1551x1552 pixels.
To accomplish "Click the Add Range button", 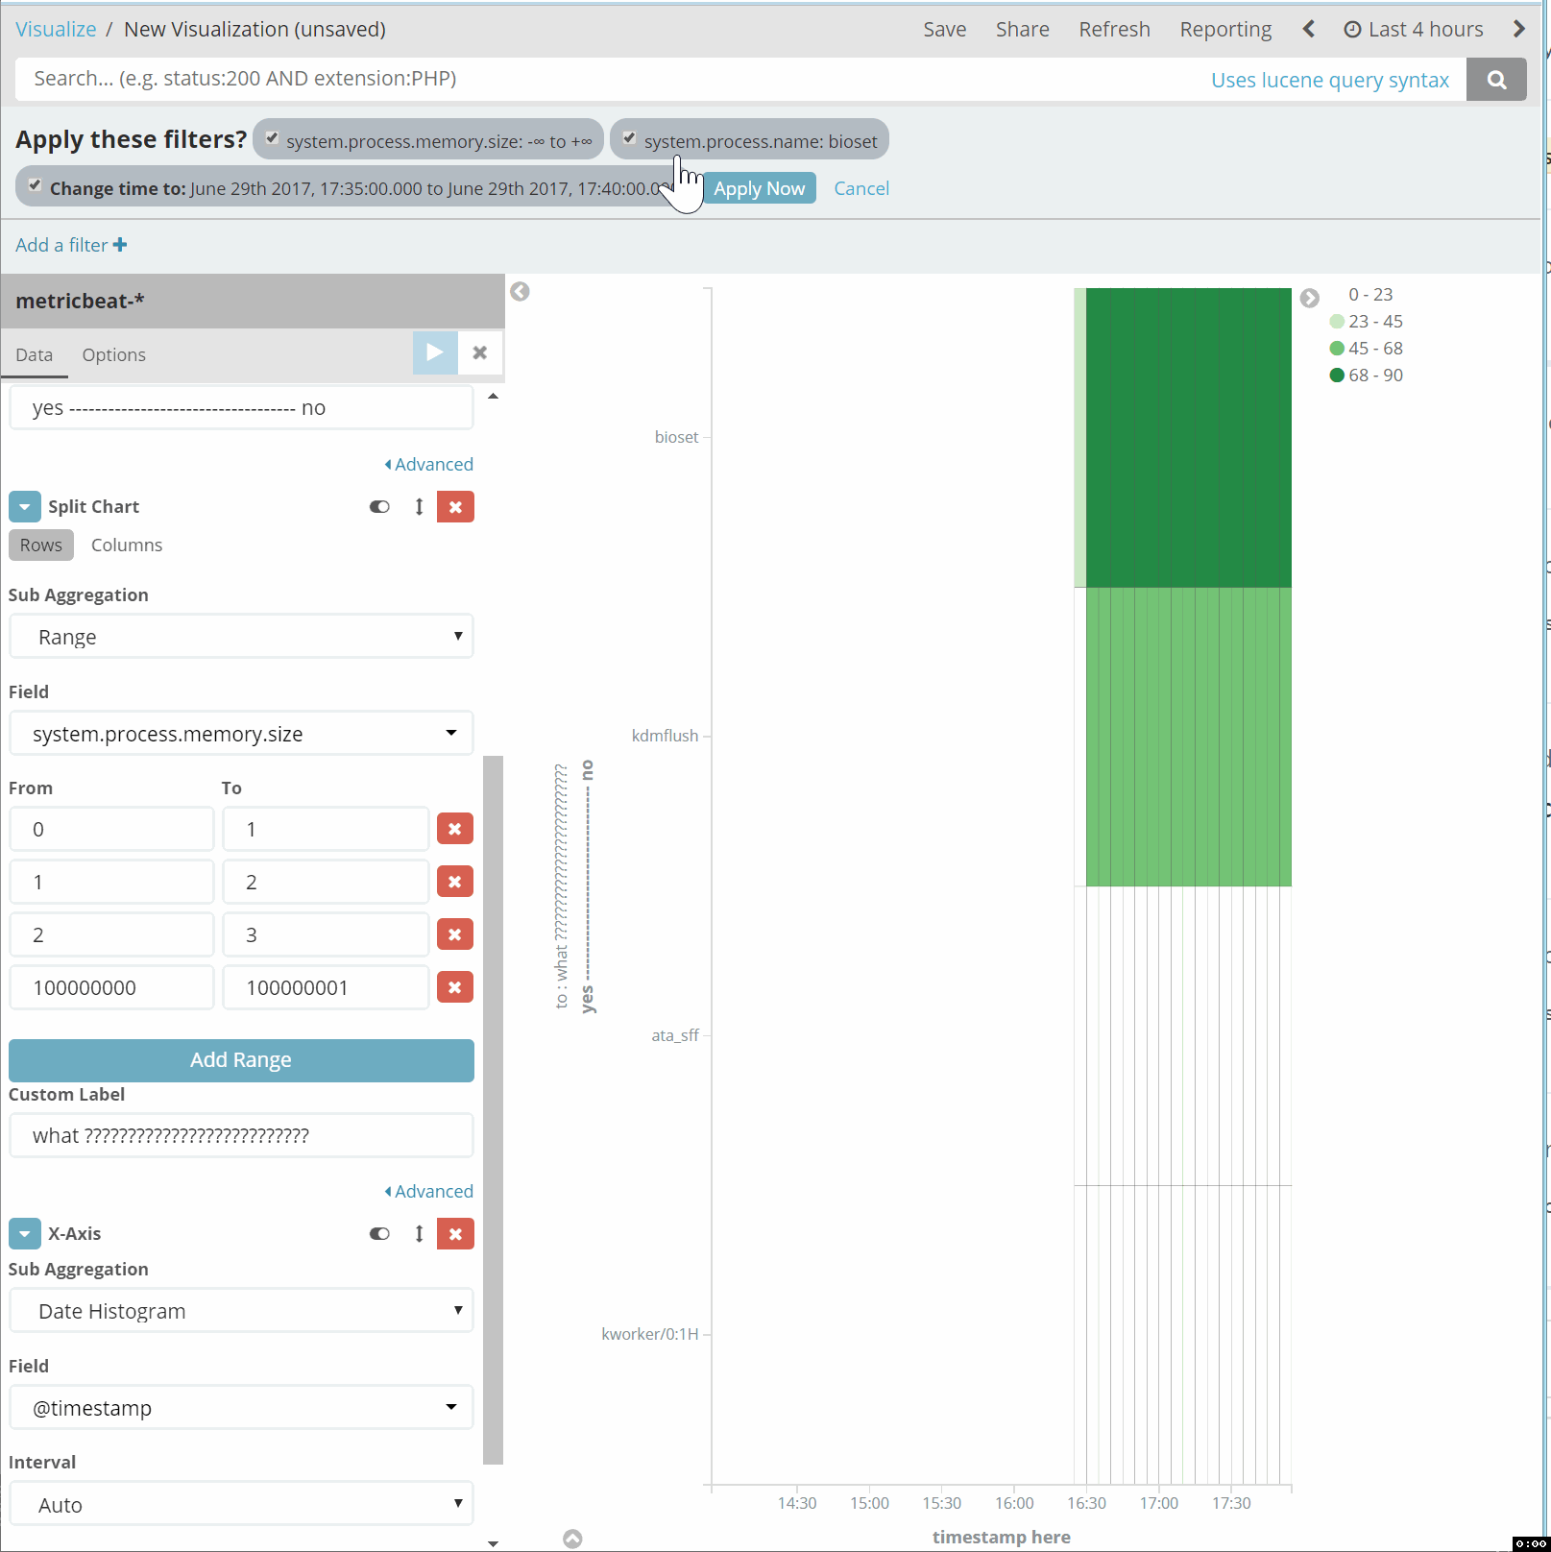I will pyautogui.click(x=240, y=1059).
